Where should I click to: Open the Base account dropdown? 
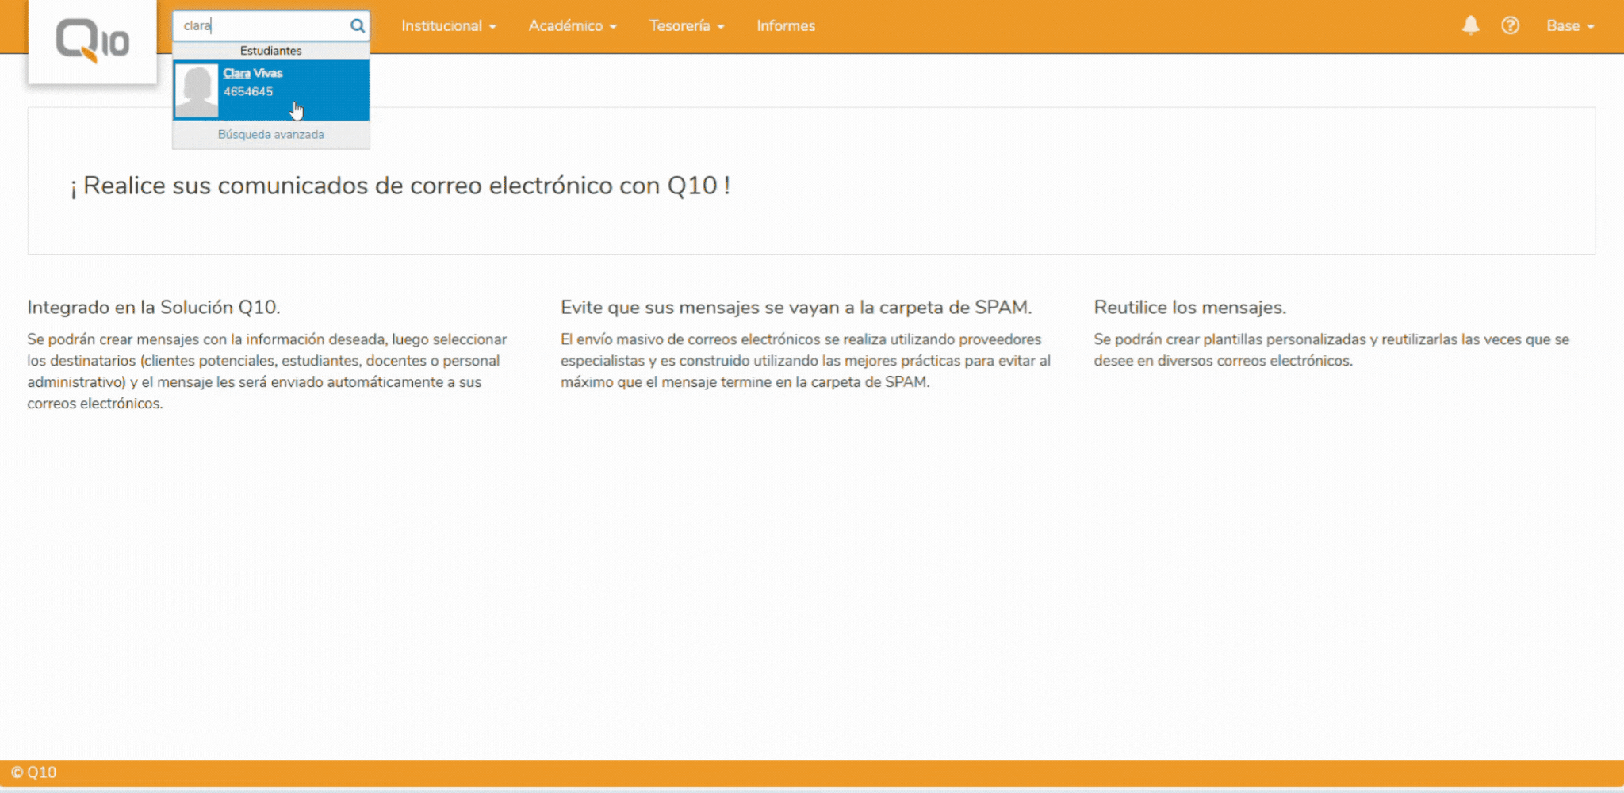coord(1571,25)
